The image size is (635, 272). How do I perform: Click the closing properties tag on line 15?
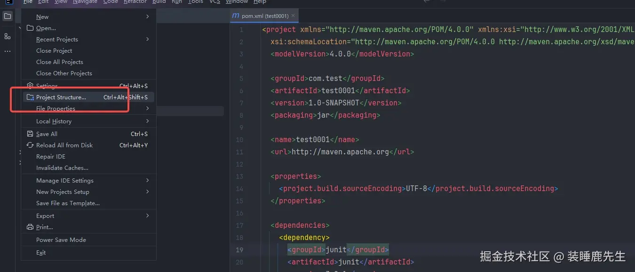pyautogui.click(x=298, y=201)
